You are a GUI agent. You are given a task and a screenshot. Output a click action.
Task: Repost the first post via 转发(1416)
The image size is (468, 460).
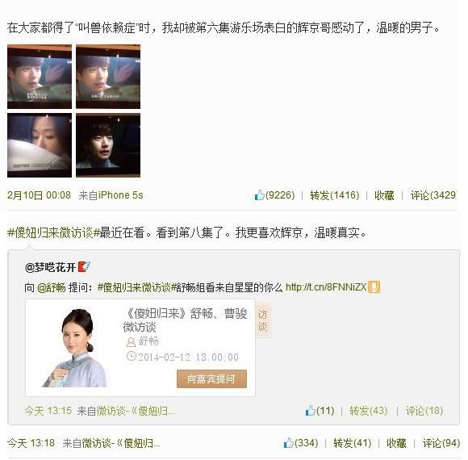(x=335, y=195)
